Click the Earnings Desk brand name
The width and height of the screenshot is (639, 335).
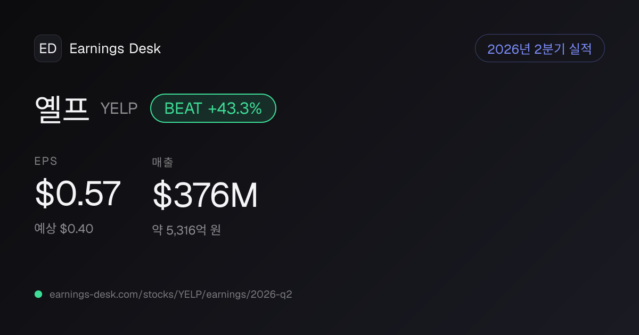tap(115, 48)
